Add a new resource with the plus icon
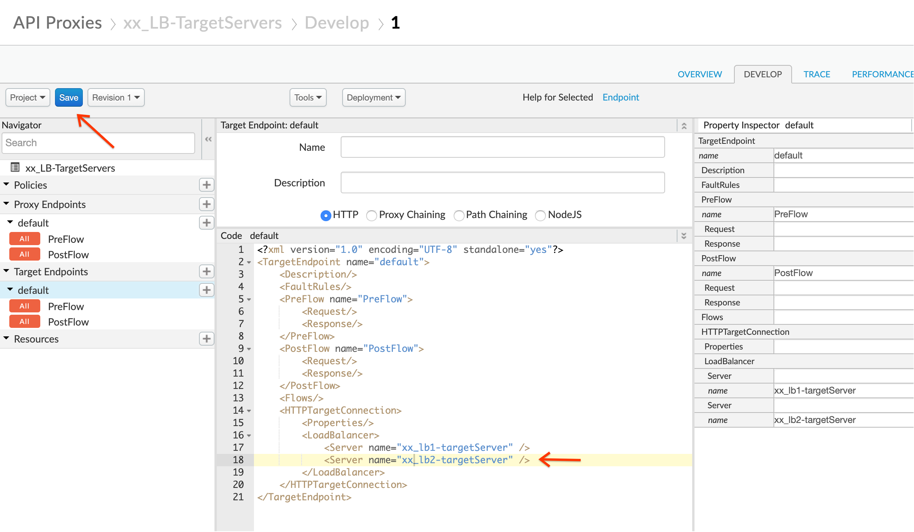This screenshot has height=532, width=914. tap(207, 339)
